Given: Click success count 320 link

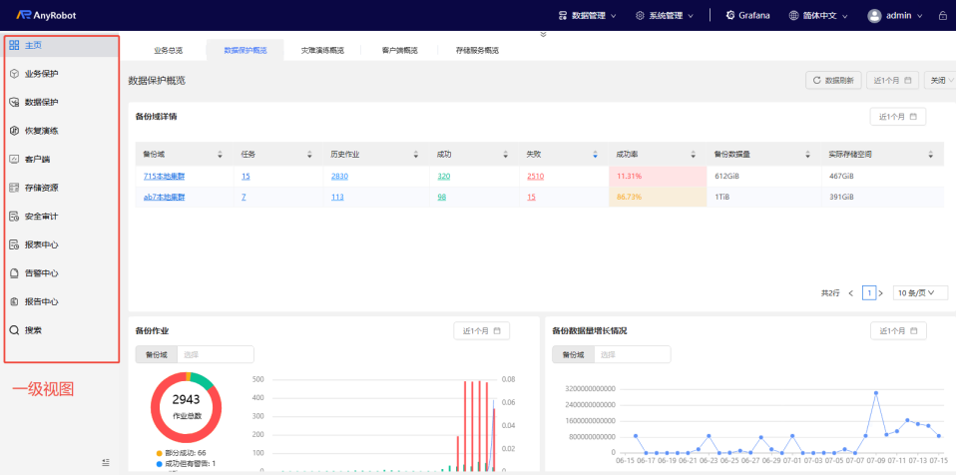Looking at the screenshot, I should coord(444,177).
